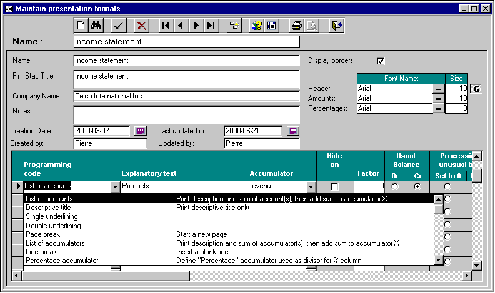Click the Header font browse button
Screen dimensions: 495x293
click(439, 89)
